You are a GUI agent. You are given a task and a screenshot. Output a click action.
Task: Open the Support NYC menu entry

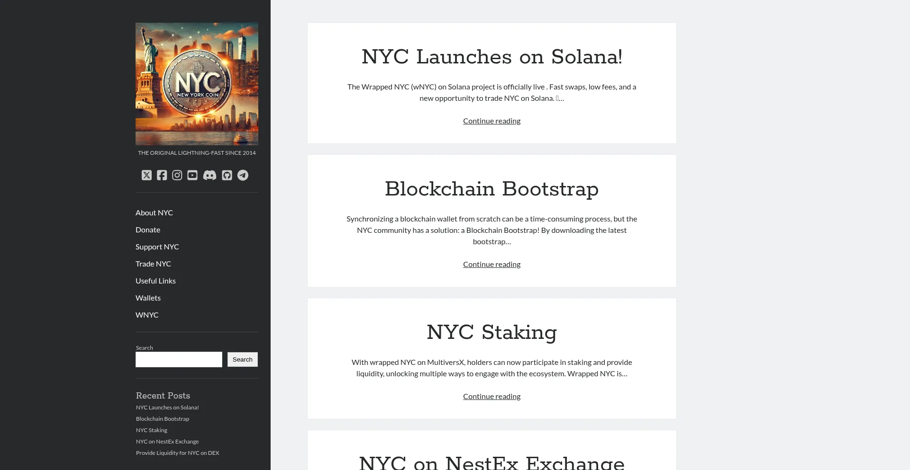[157, 247]
